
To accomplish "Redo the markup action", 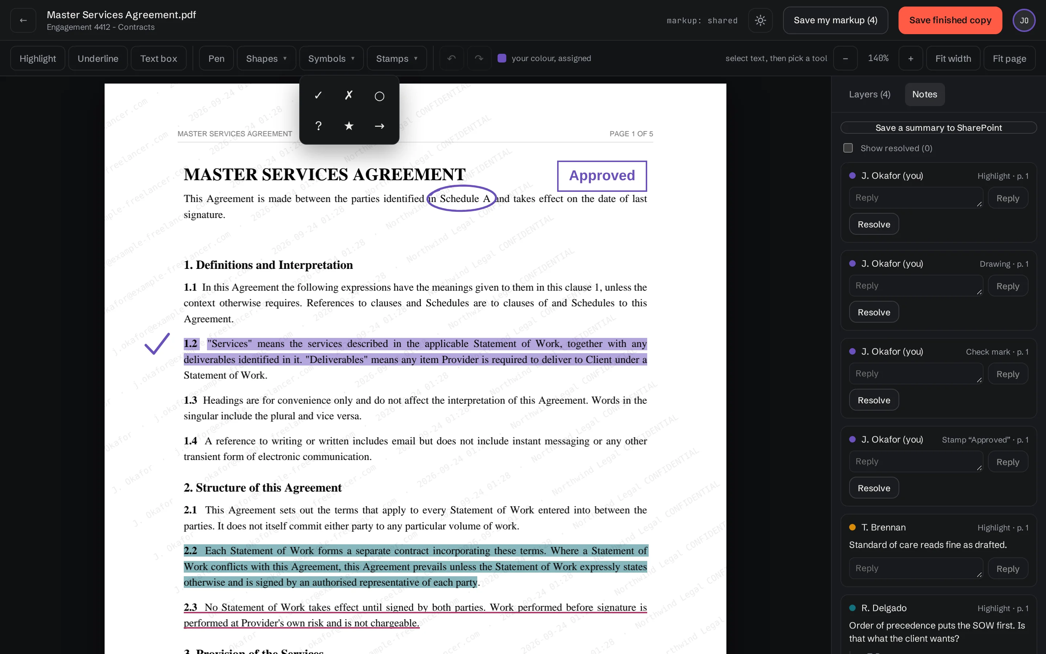I will click(x=479, y=58).
